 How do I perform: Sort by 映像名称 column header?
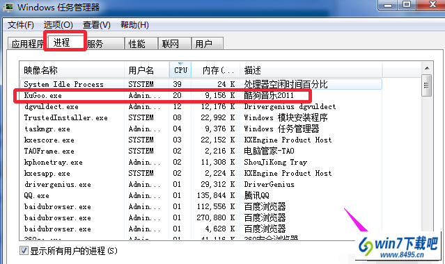[72, 69]
